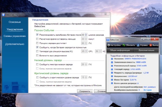162x107 pixels.
Task: Switch to Дополнительно tab in BatteryCare window
Action: [146, 50]
